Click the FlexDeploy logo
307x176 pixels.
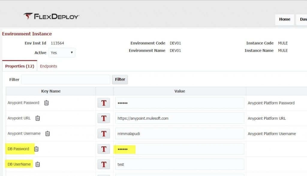point(51,16)
